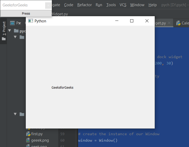Click the folder icon under Project tab
Image resolution: width=189 pixels, height=147 pixels.
point(4,39)
